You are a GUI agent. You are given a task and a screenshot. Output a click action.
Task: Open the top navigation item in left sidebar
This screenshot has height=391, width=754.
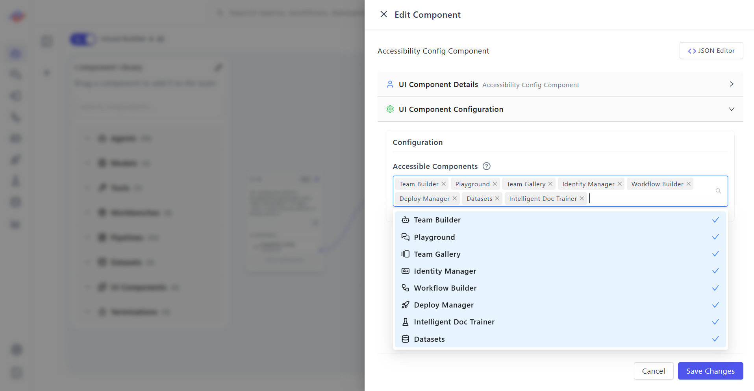(x=16, y=53)
